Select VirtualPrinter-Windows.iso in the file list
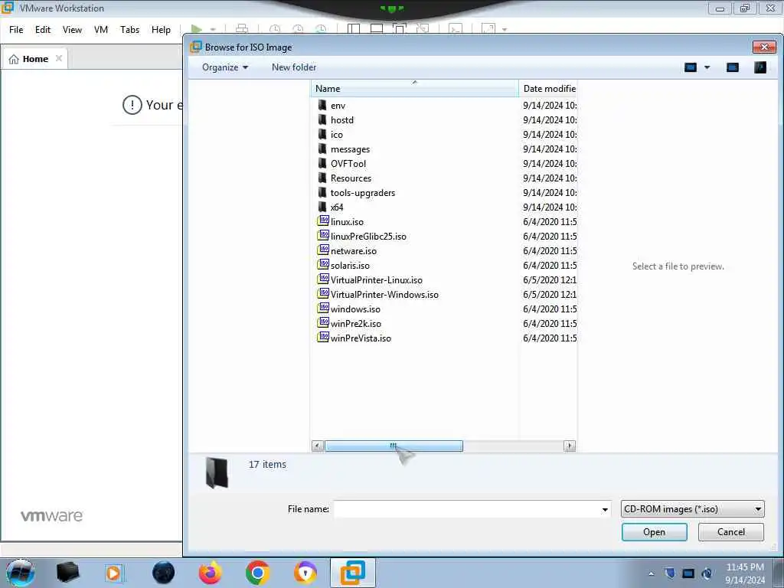The image size is (784, 588). tap(384, 294)
